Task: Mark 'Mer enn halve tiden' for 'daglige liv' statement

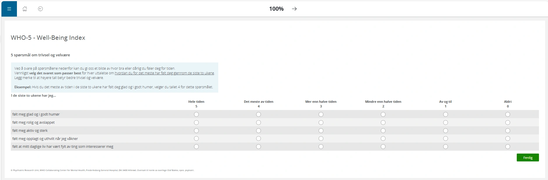Action: click(321, 147)
